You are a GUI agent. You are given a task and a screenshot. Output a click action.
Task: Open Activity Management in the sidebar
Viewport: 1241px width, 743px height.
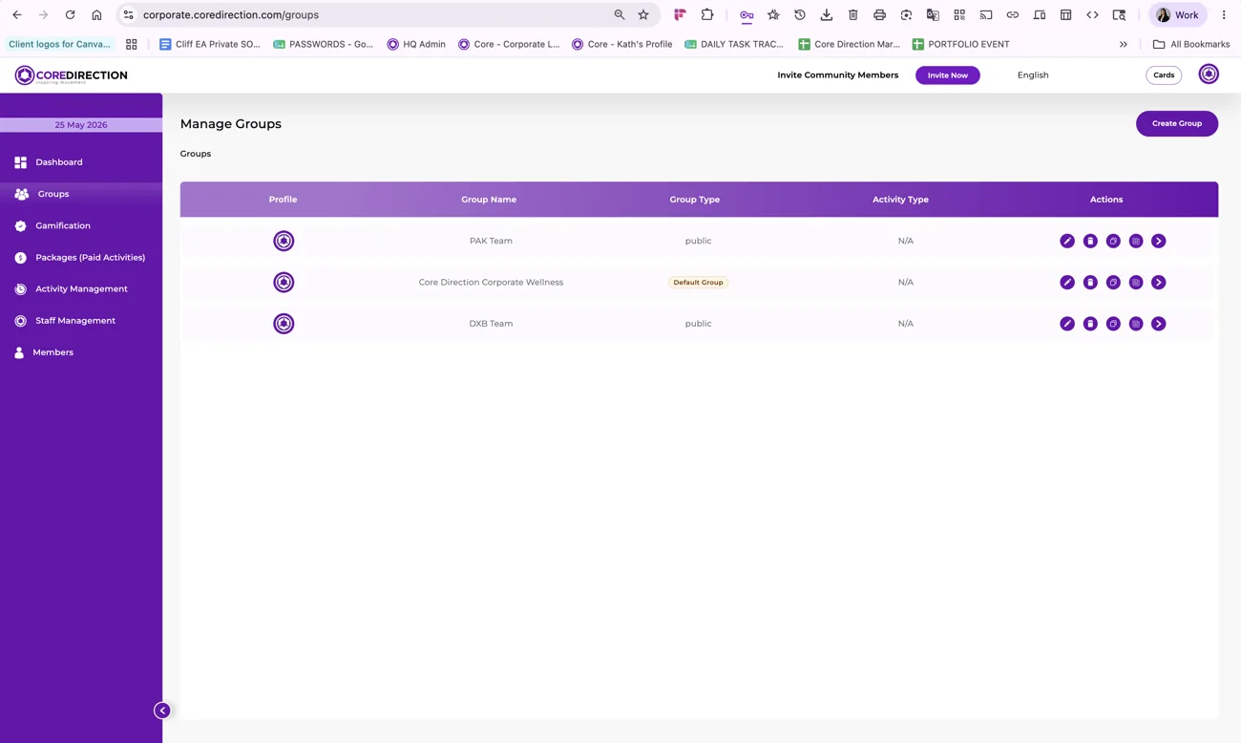click(x=81, y=288)
